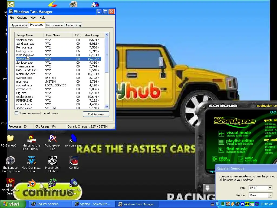Viewport: 277px width, 208px height.
Task: Click the Sonique down-arrow drawer button
Action: coord(207,188)
